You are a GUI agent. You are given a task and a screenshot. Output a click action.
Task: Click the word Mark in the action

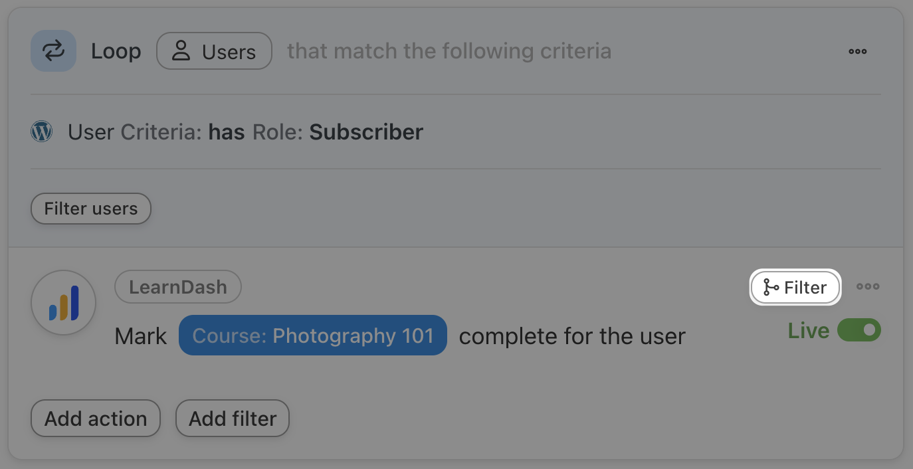click(x=140, y=336)
